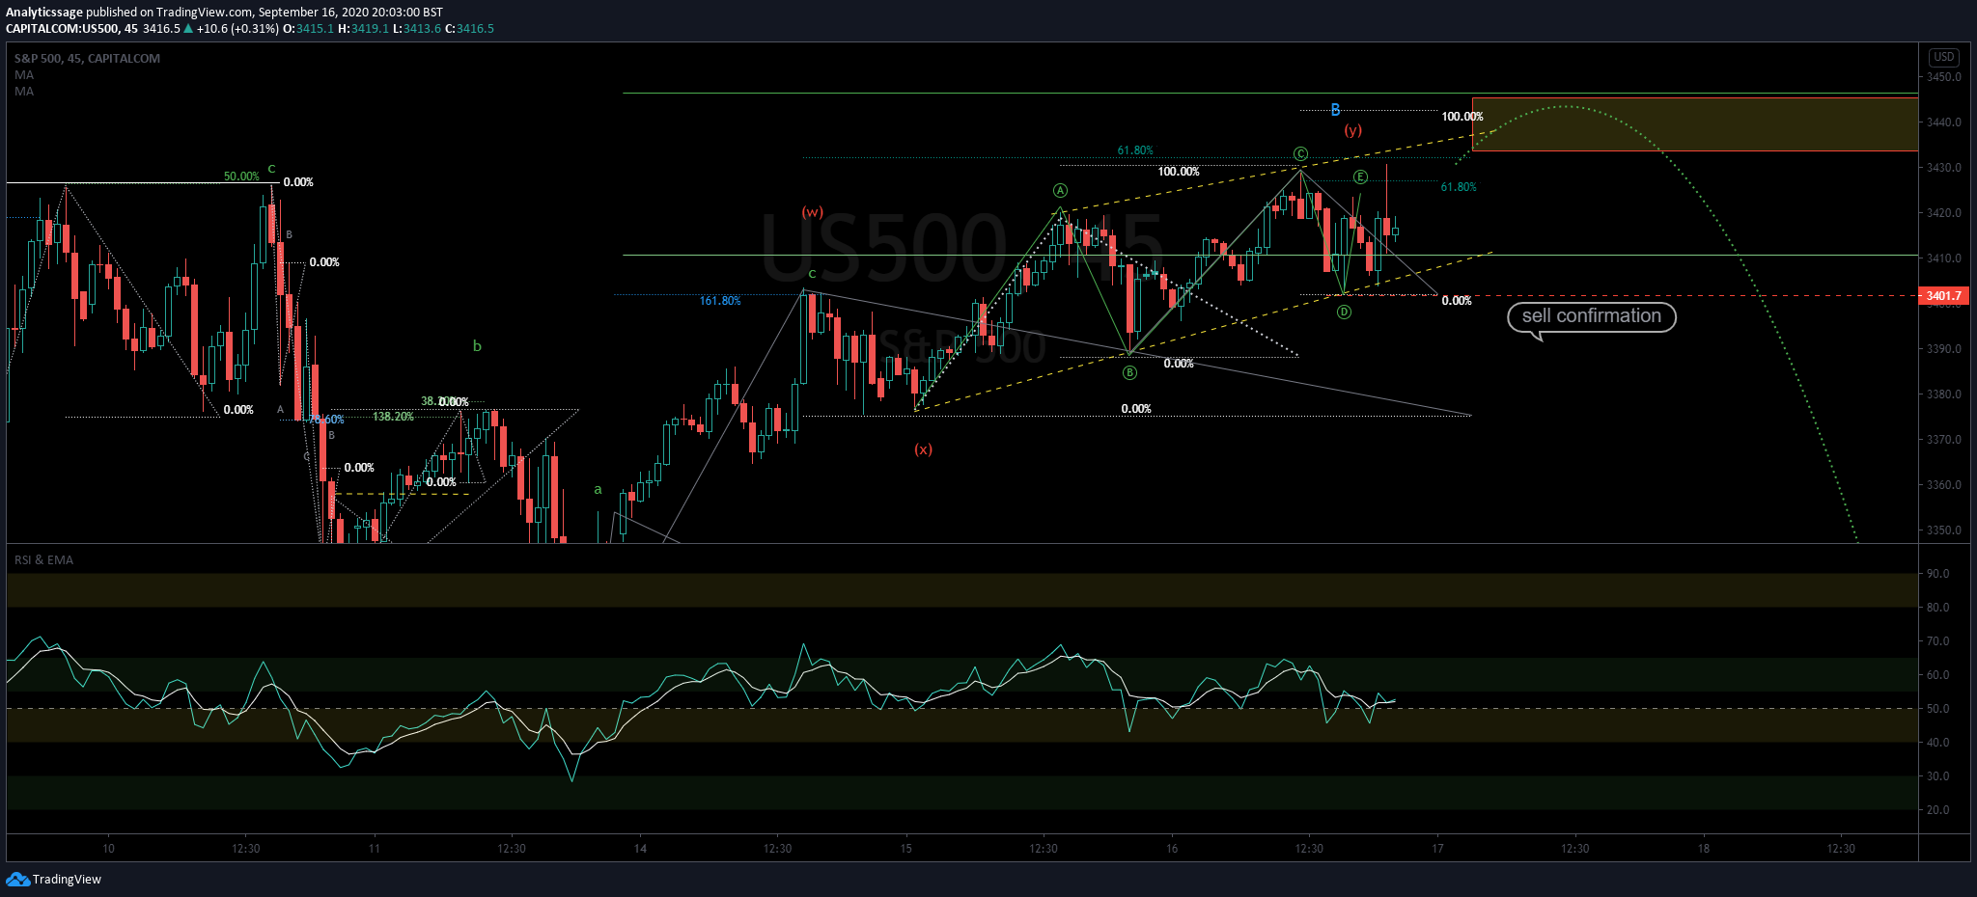The image size is (1977, 897).
Task: Select the red (y) wave label
Action: (x=1352, y=130)
